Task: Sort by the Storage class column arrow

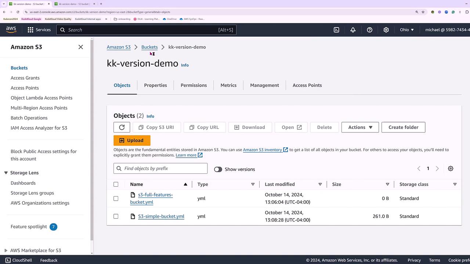Action: [x=455, y=184]
